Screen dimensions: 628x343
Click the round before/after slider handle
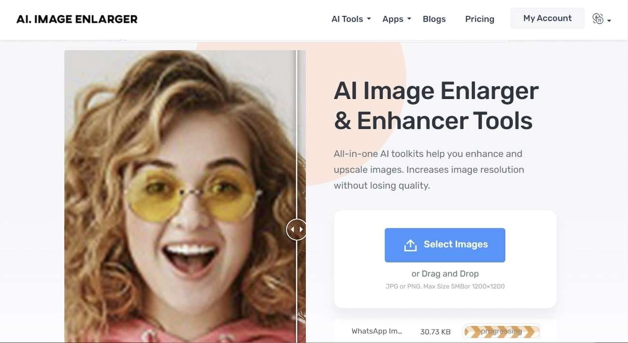click(x=297, y=229)
